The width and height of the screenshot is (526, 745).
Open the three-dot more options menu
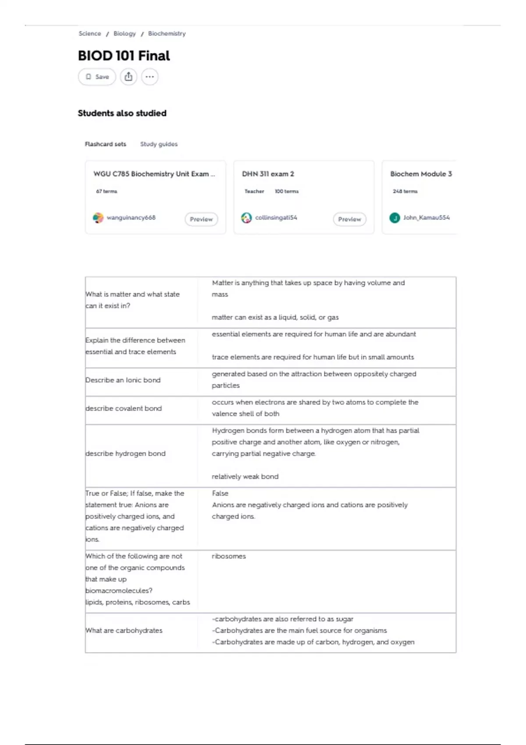(x=150, y=77)
